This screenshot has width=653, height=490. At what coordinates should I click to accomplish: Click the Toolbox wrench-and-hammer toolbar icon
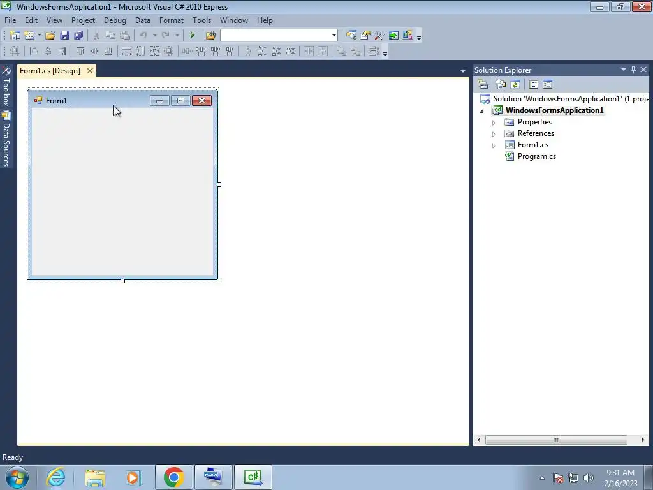[x=379, y=36]
